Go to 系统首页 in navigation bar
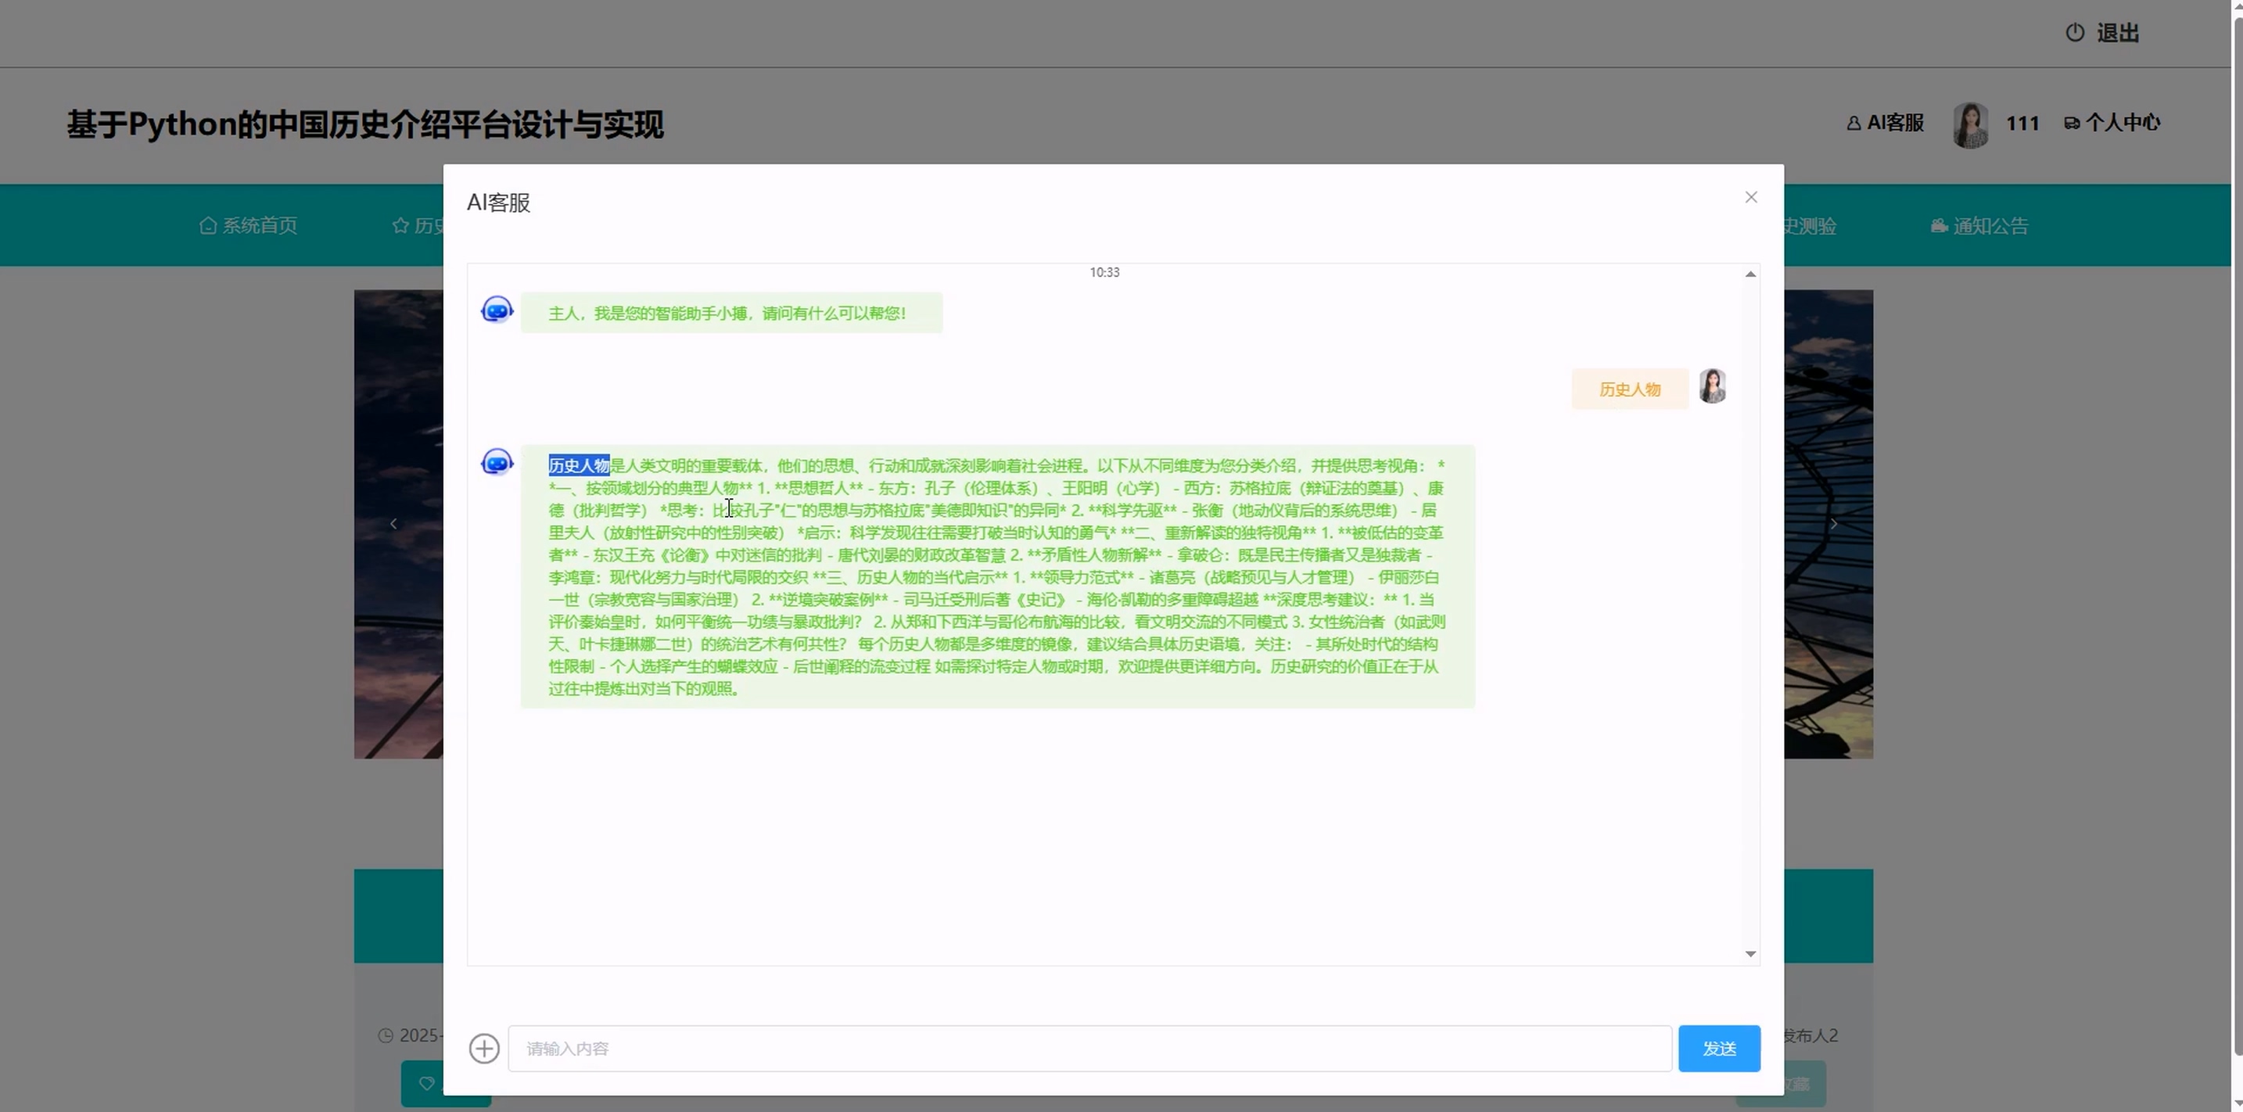Viewport: 2243px width, 1112px height. click(x=248, y=225)
